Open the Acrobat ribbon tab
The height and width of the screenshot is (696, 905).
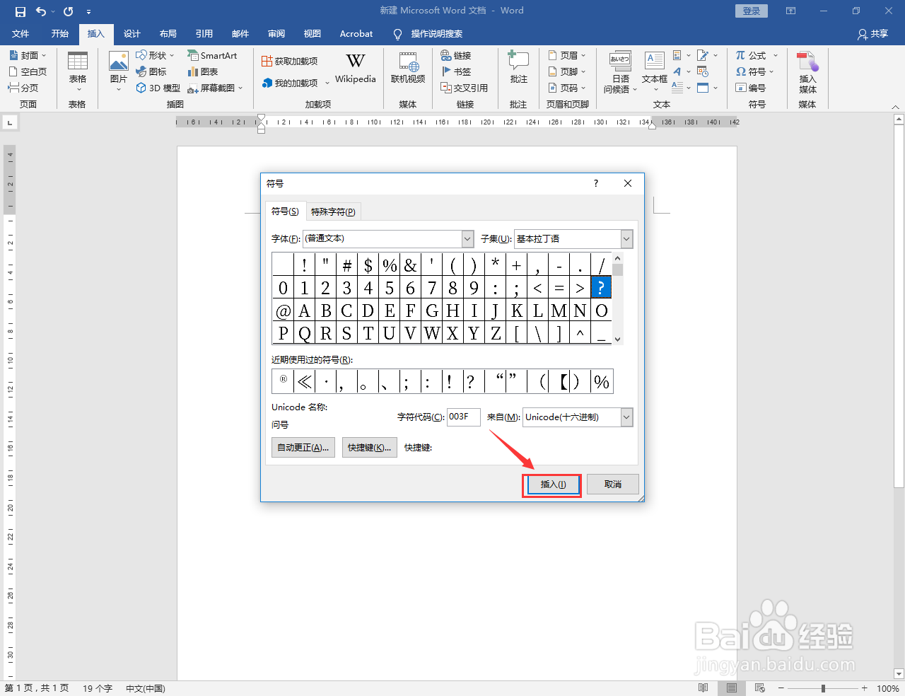pyautogui.click(x=356, y=33)
